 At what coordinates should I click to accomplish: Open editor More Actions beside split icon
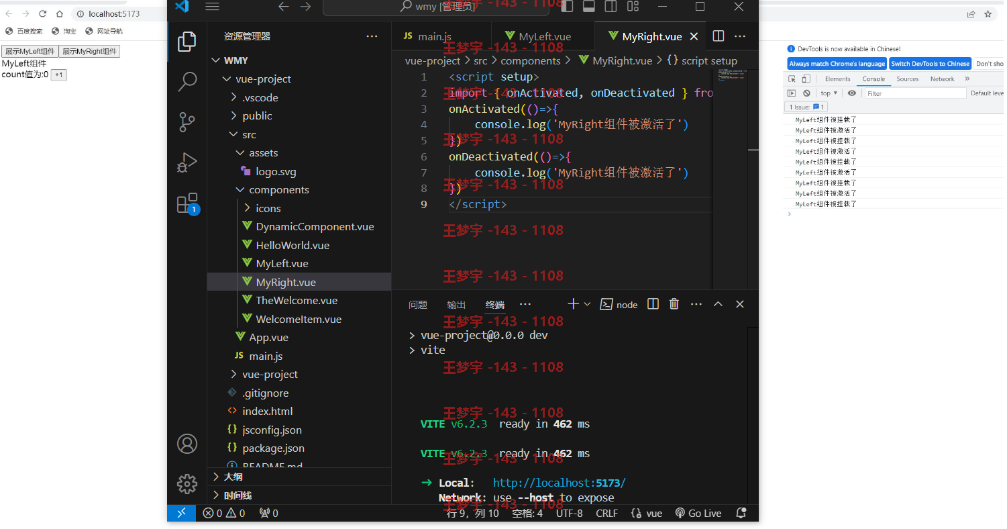[x=740, y=36]
